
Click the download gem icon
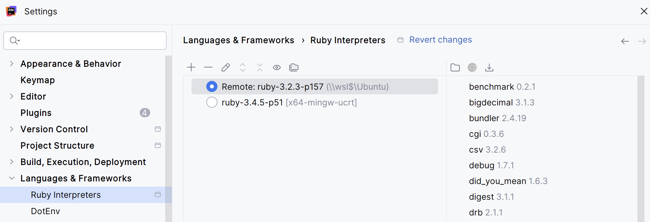point(489,67)
